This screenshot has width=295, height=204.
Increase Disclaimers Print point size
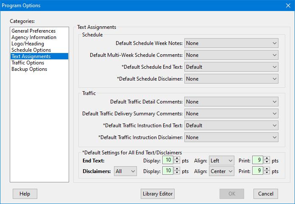pyautogui.click(x=267, y=169)
